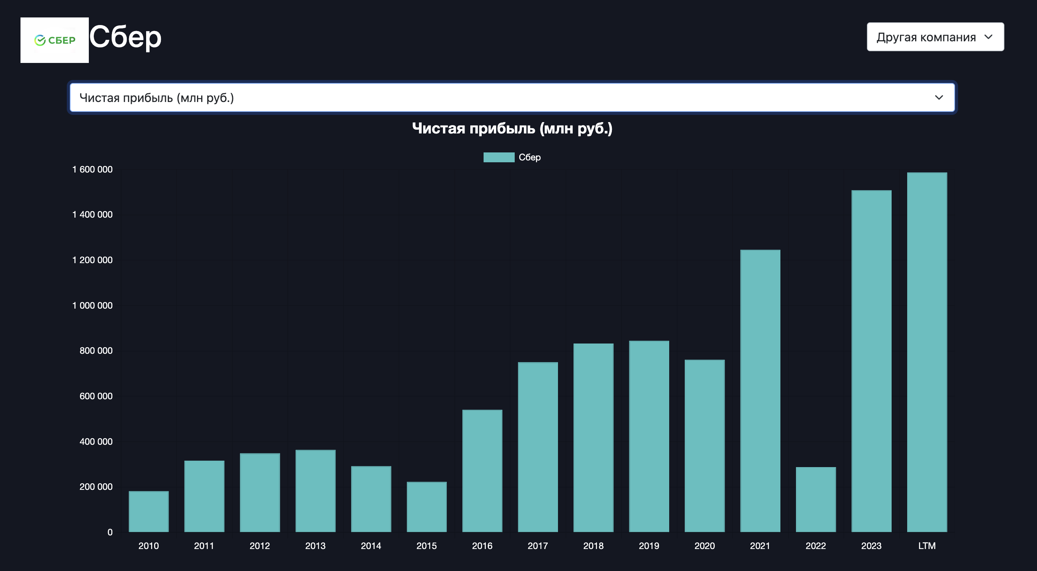
Task: Click the 2020 net profit bar
Action: [704, 446]
